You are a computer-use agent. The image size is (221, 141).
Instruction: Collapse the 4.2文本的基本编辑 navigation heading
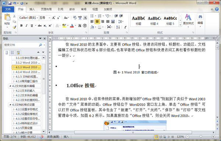(x=10, y=86)
